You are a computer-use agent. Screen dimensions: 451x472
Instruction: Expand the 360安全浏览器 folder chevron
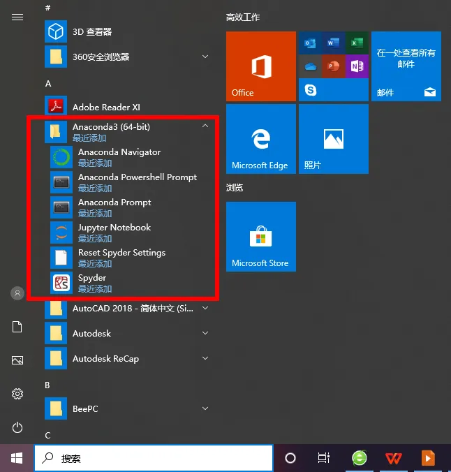click(205, 57)
